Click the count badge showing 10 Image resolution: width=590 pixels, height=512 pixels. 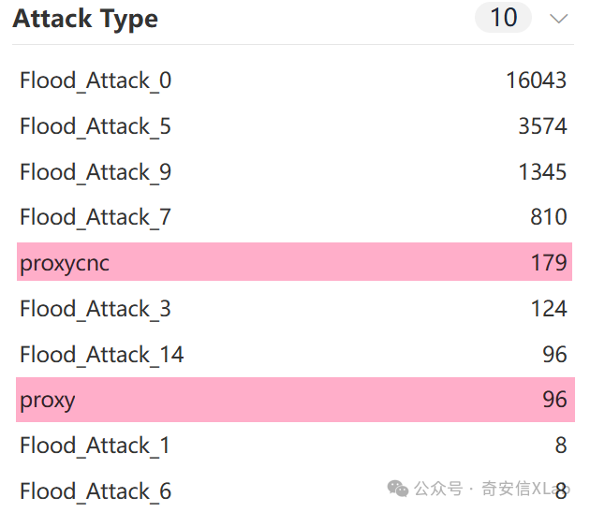[503, 17]
